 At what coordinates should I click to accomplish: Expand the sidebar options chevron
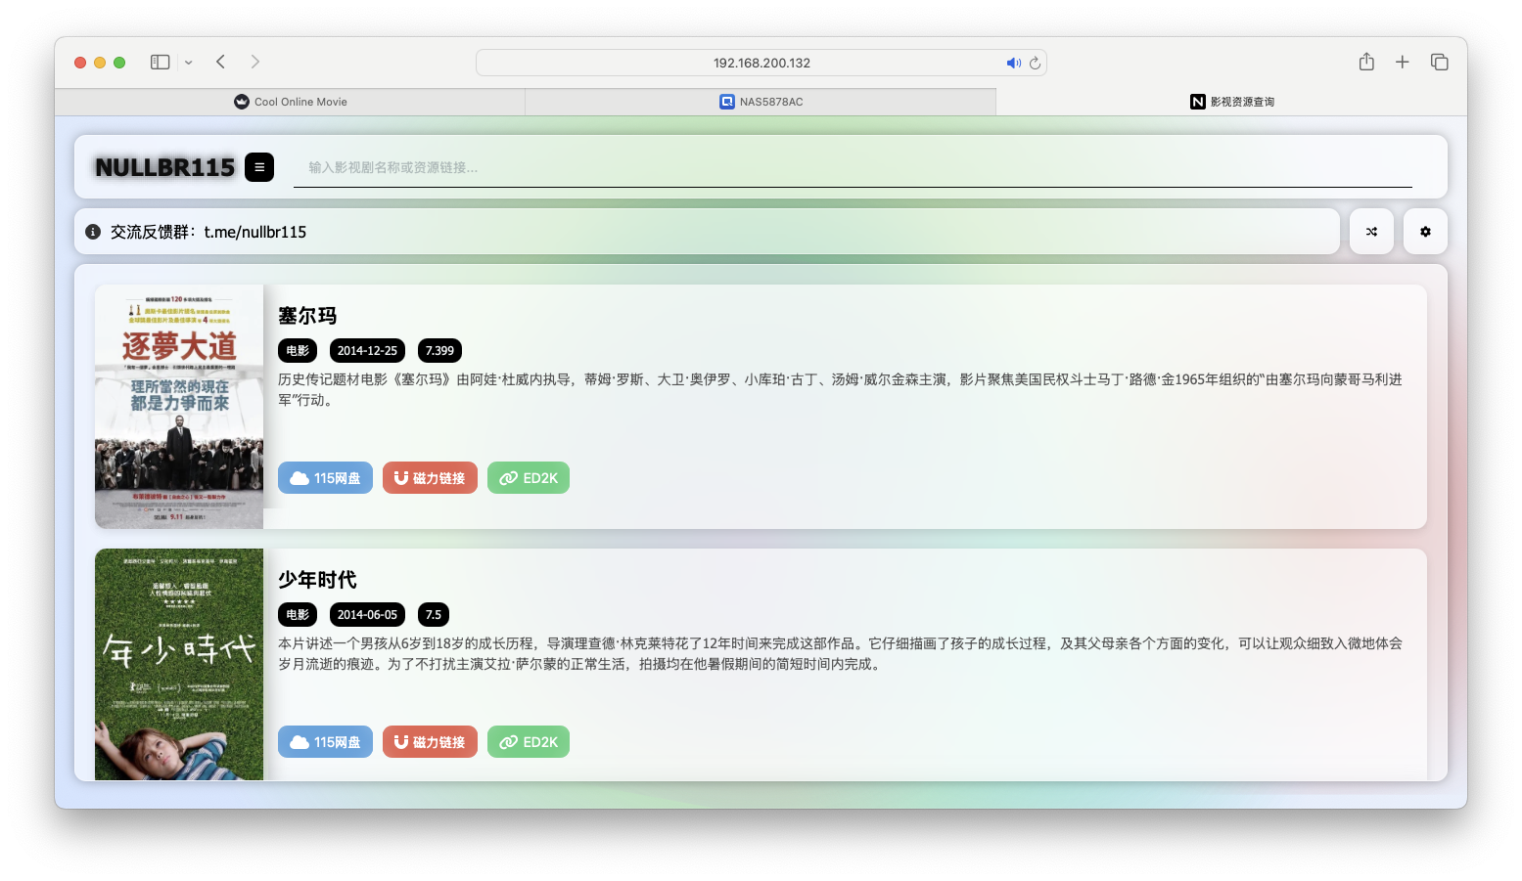pos(188,62)
